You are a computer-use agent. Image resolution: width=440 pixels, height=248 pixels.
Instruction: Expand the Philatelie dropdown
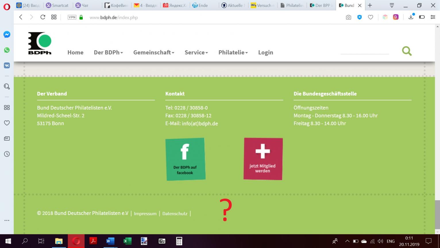(233, 52)
